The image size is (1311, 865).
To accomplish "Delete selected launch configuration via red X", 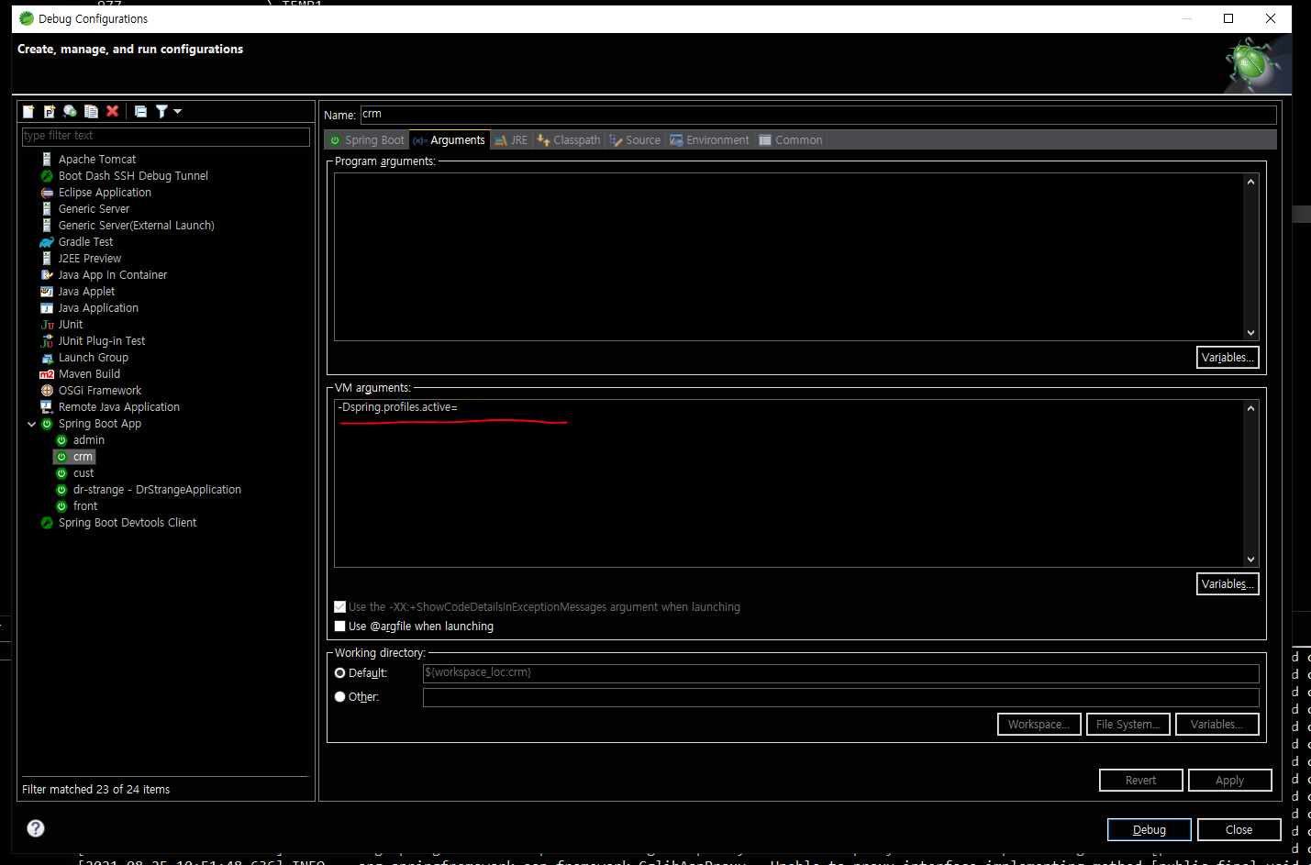I will click(112, 111).
